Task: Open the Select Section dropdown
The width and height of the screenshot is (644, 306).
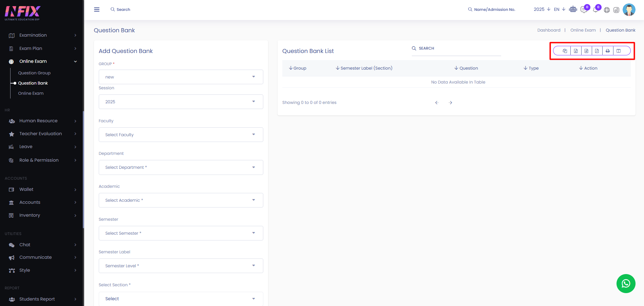Action: pos(181,299)
